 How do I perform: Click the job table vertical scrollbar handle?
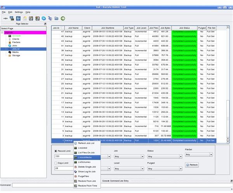[228, 118]
